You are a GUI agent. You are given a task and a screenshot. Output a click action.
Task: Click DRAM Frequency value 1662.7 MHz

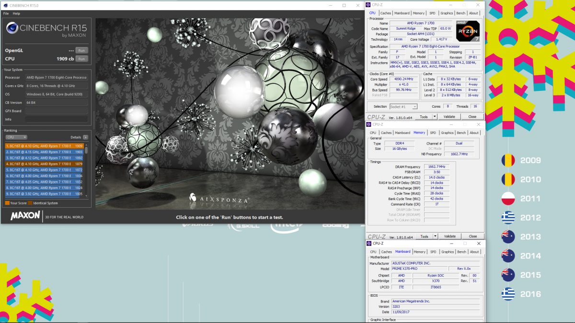tap(437, 167)
